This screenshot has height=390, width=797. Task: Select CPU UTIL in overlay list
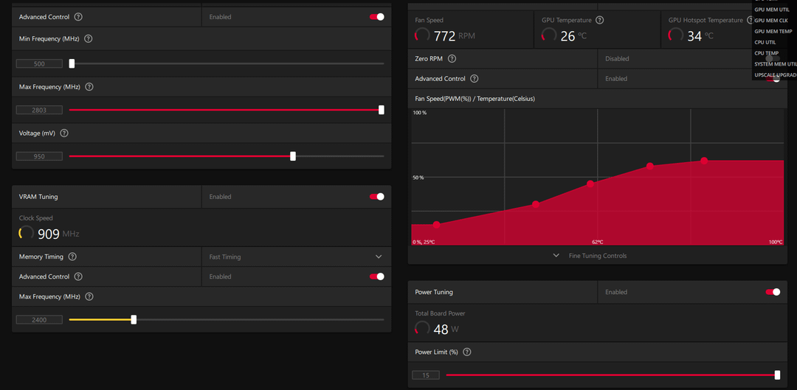point(765,42)
